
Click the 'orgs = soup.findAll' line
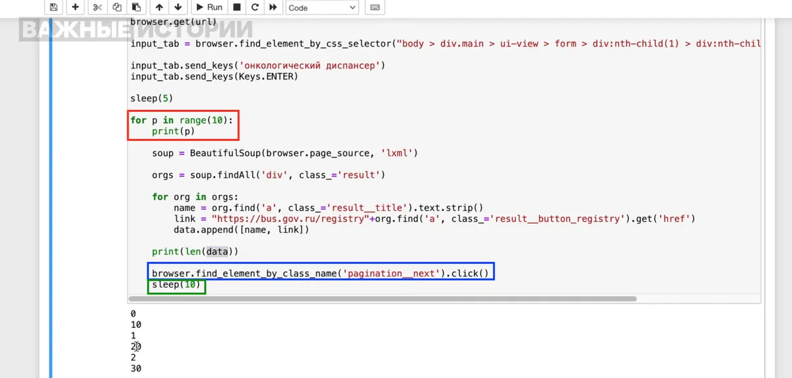coord(268,175)
